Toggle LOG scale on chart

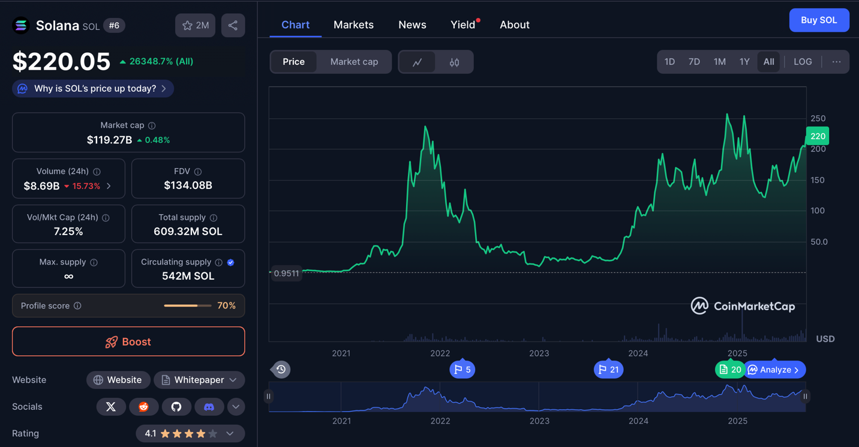(x=803, y=62)
